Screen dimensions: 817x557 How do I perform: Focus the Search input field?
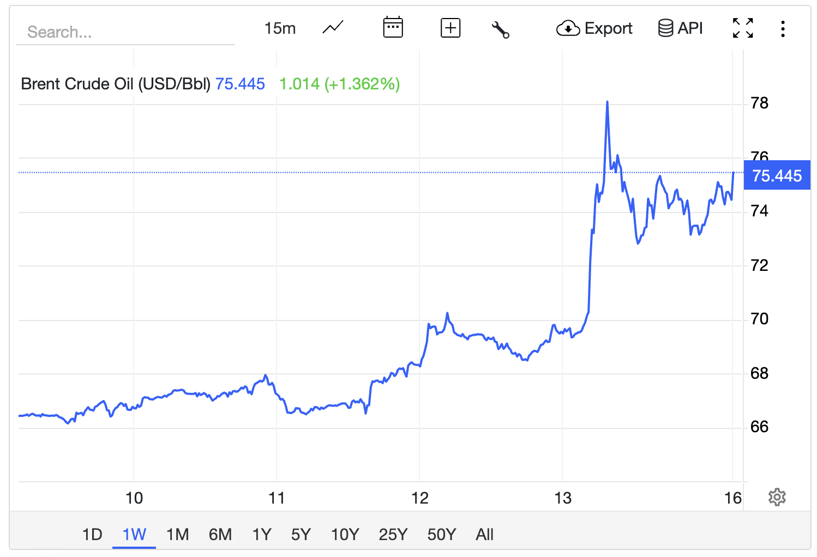point(125,32)
